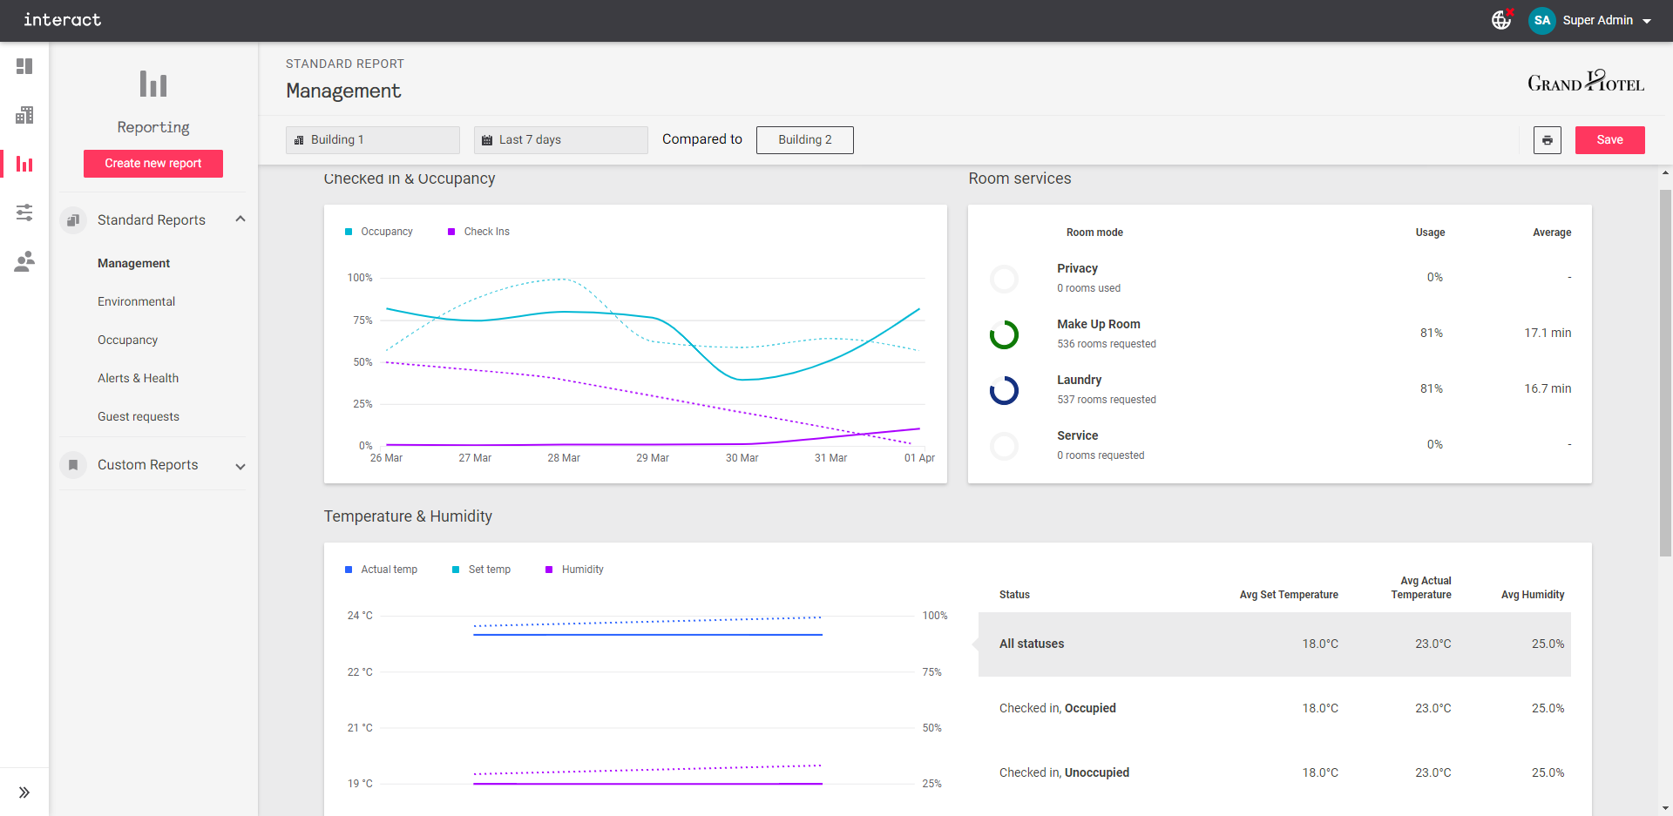
Task: Expand sidebar with double-chevron icon
Action: (x=24, y=792)
